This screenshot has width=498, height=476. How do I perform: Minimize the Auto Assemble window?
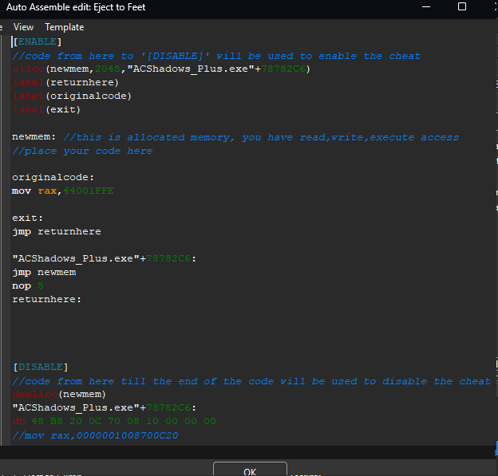click(425, 7)
